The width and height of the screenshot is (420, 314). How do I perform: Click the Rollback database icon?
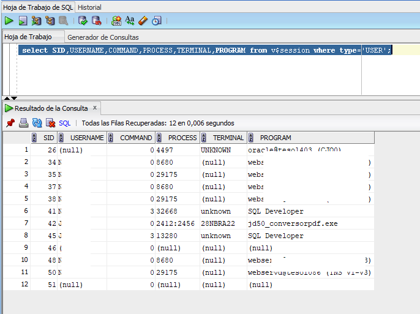coord(96,21)
